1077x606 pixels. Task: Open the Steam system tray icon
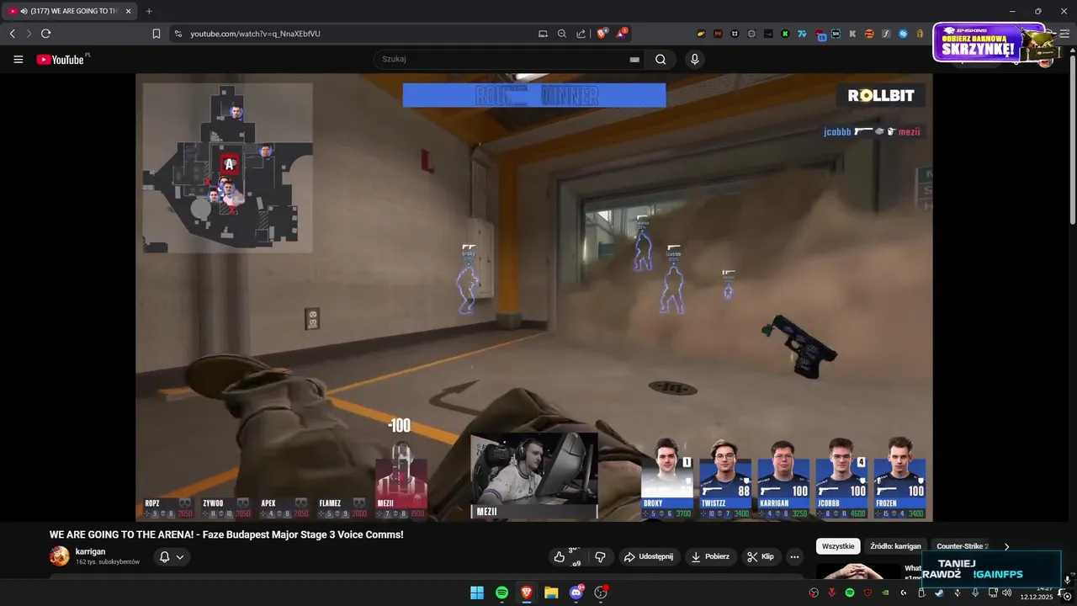point(939,593)
